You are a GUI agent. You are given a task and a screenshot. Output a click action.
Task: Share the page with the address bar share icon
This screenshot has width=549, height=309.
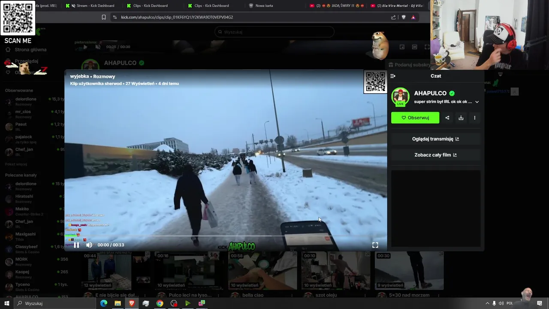[x=393, y=17]
